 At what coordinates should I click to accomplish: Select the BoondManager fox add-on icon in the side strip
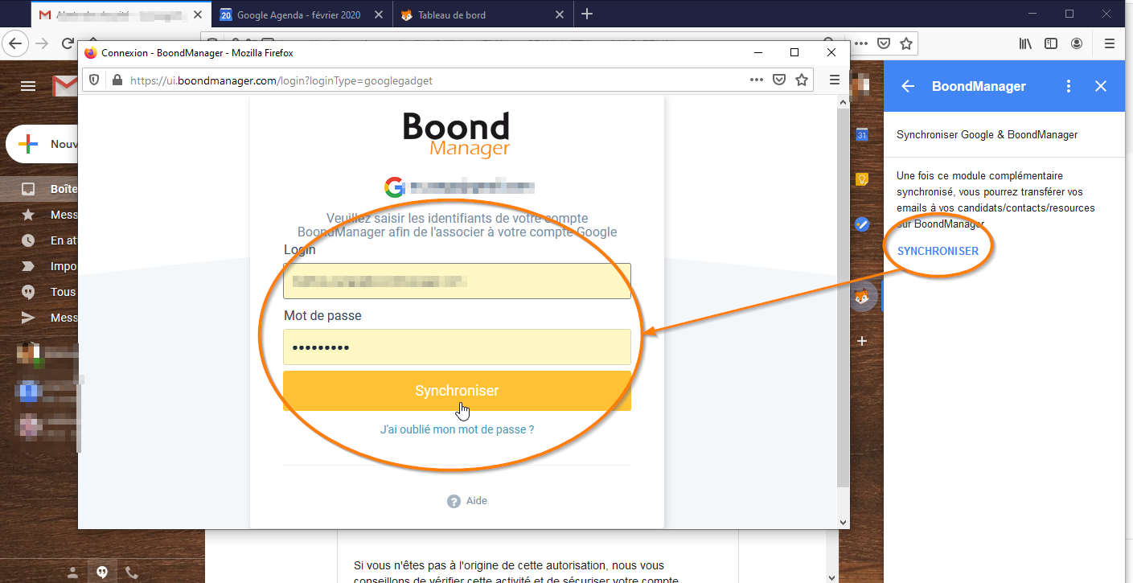(x=862, y=297)
